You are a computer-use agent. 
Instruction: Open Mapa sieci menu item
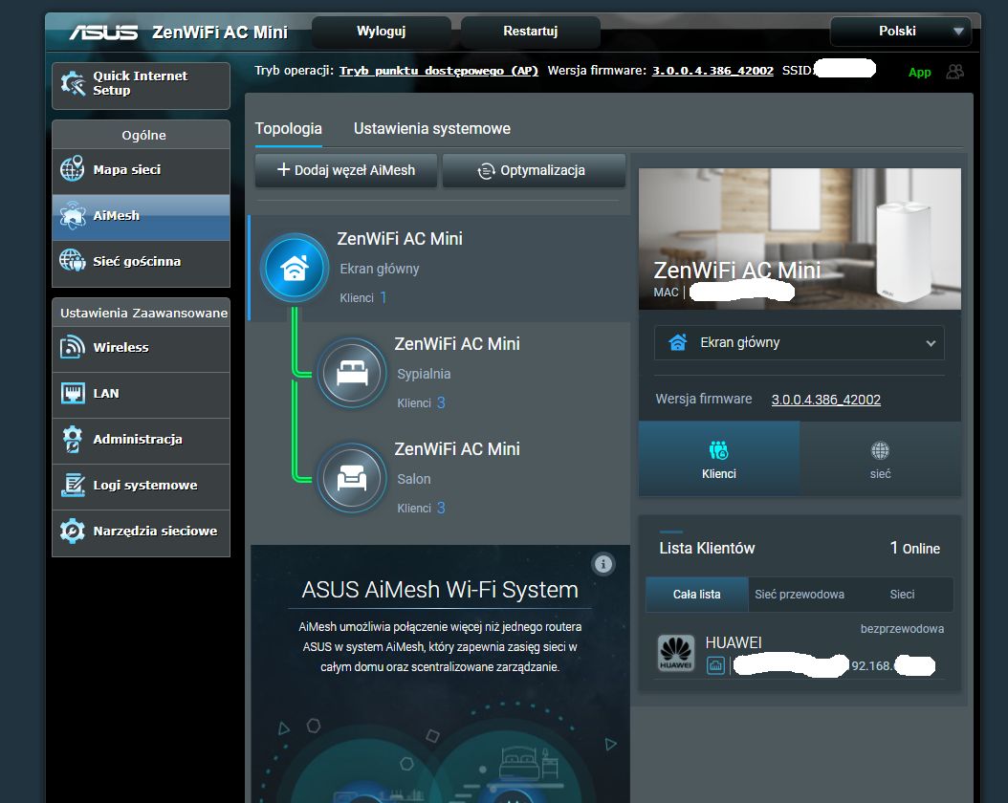pos(141,169)
